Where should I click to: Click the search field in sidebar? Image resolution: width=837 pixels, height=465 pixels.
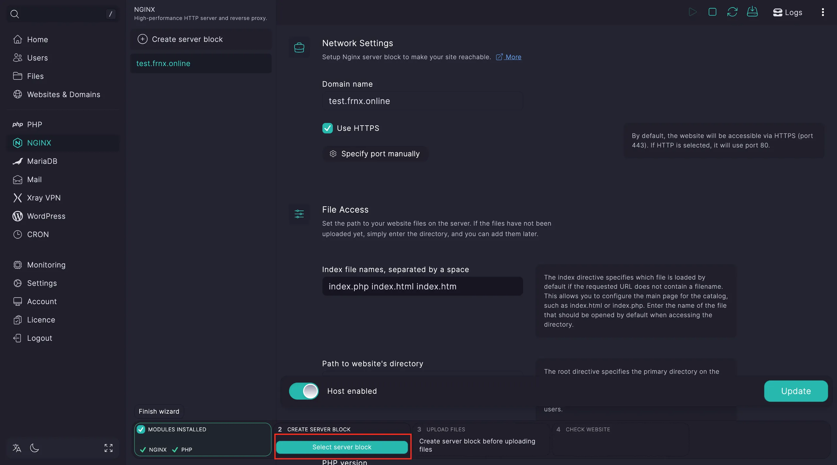click(x=63, y=14)
